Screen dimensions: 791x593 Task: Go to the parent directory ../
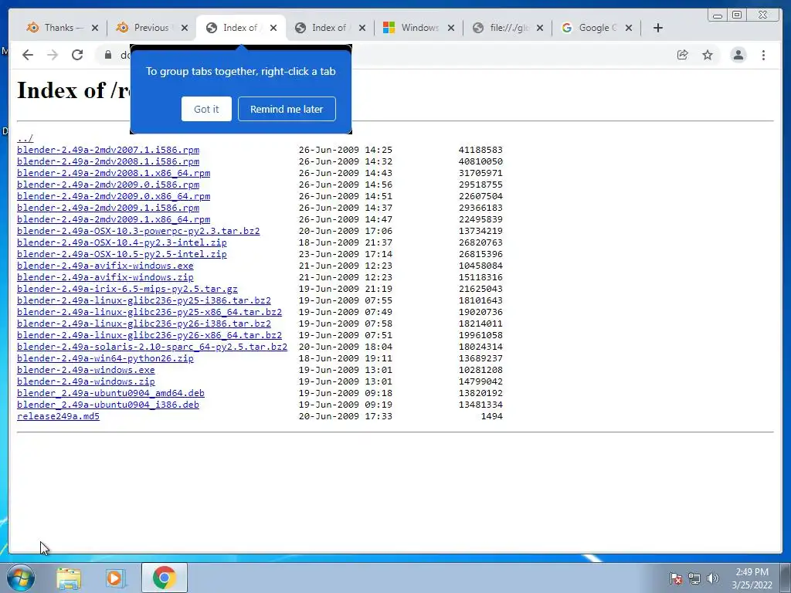point(25,138)
